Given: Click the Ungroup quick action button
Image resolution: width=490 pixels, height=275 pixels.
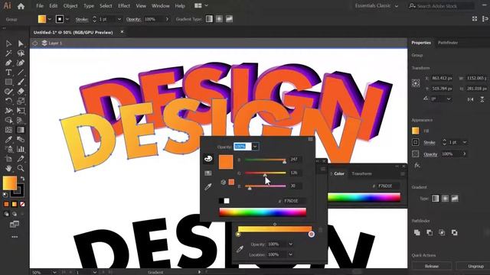Looking at the screenshot, I should 475,267.
